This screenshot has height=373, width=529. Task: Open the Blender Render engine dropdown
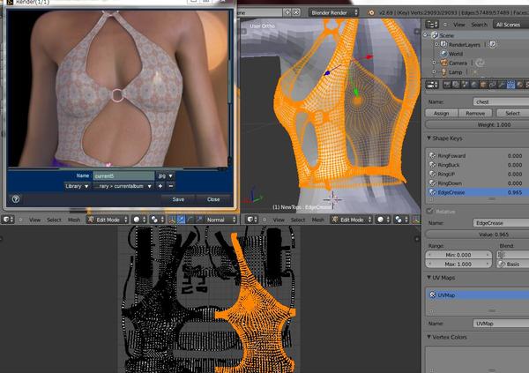click(x=333, y=12)
